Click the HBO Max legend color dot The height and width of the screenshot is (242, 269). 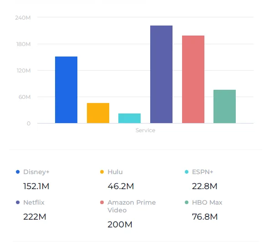[x=187, y=202]
